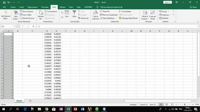Adjust the zoom slider
Viewport: 200px width, 112px height.
click(x=185, y=105)
